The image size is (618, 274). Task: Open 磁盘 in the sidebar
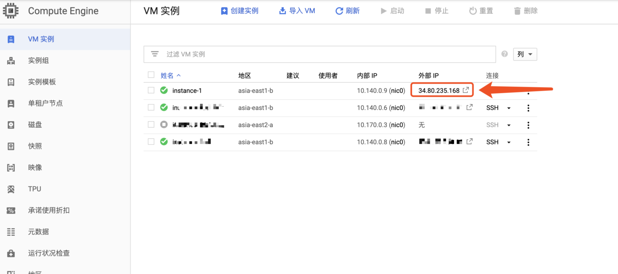point(65,125)
